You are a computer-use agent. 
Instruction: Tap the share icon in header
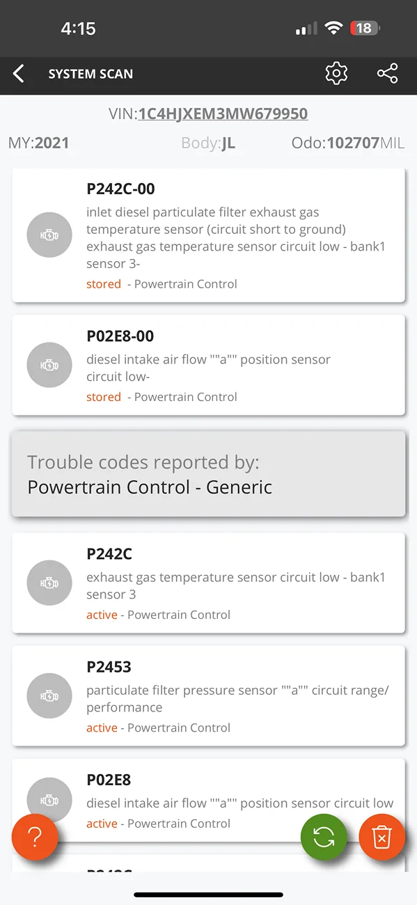(x=387, y=74)
